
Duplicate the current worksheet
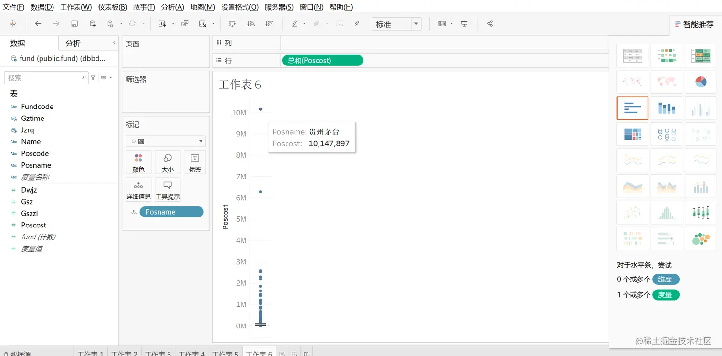click(185, 23)
